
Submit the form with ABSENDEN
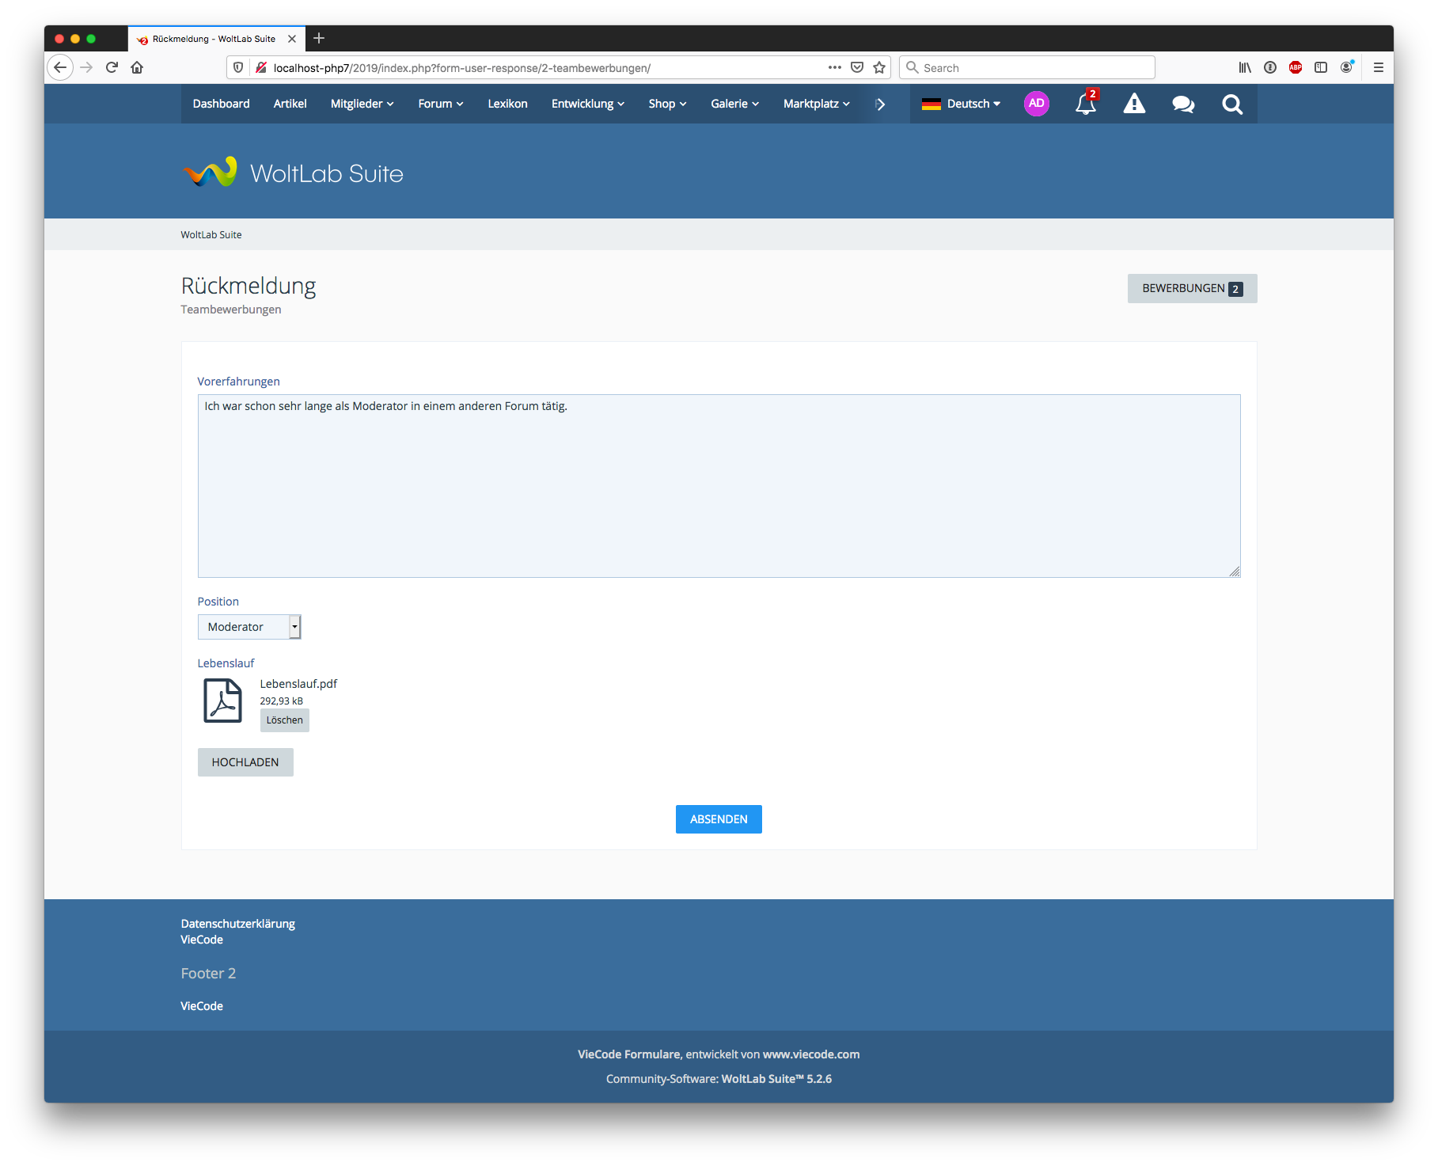pos(718,819)
